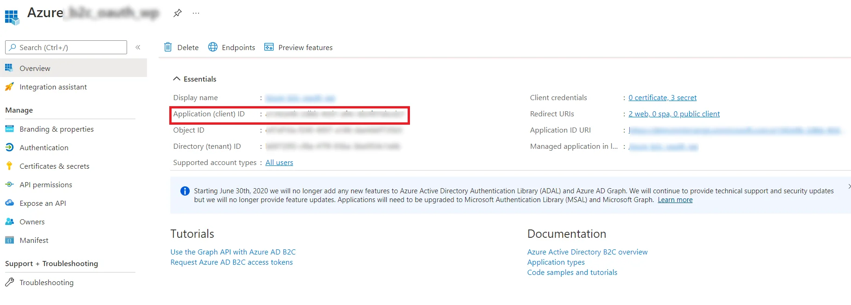This screenshot has height=305, width=851.
Task: Click the Manifest icon
Action: pos(9,240)
